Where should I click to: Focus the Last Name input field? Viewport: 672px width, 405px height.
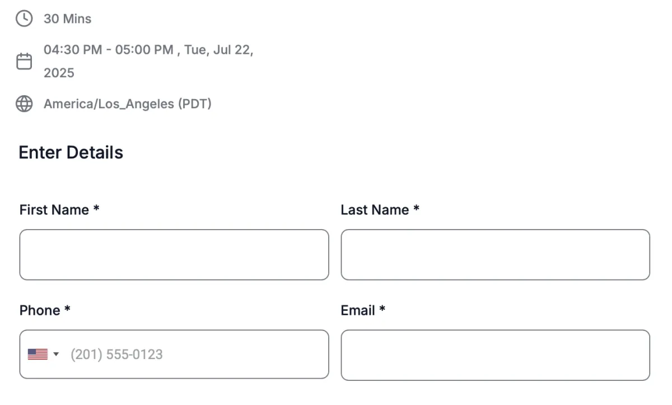(x=495, y=254)
